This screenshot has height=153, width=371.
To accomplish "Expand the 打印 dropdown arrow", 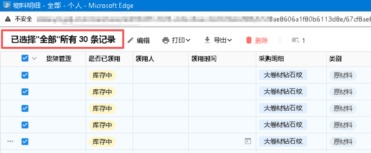I will pyautogui.click(x=188, y=40).
